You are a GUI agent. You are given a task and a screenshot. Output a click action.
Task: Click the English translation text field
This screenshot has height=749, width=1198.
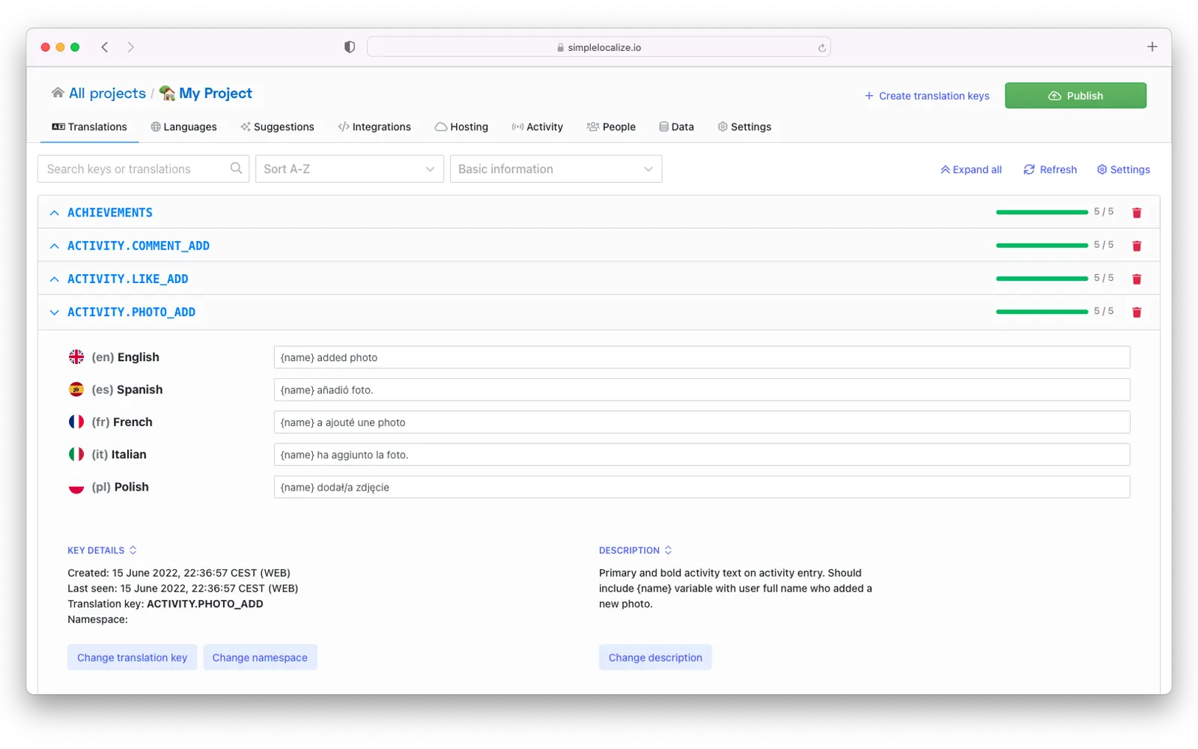pyautogui.click(x=702, y=357)
